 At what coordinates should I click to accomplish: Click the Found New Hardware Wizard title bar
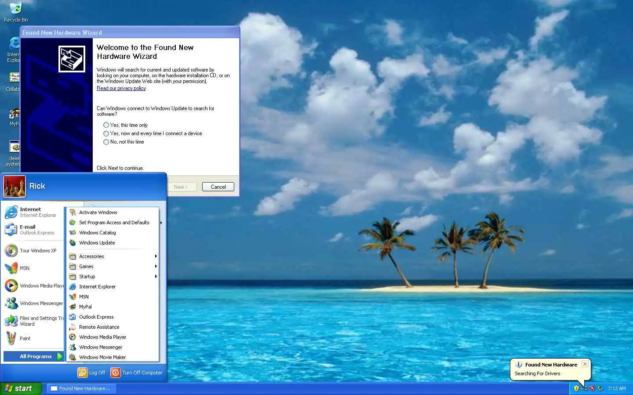coord(130,32)
